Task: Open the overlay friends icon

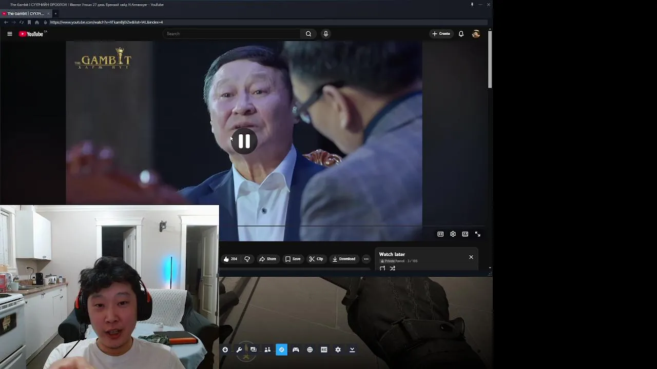Action: (267, 350)
